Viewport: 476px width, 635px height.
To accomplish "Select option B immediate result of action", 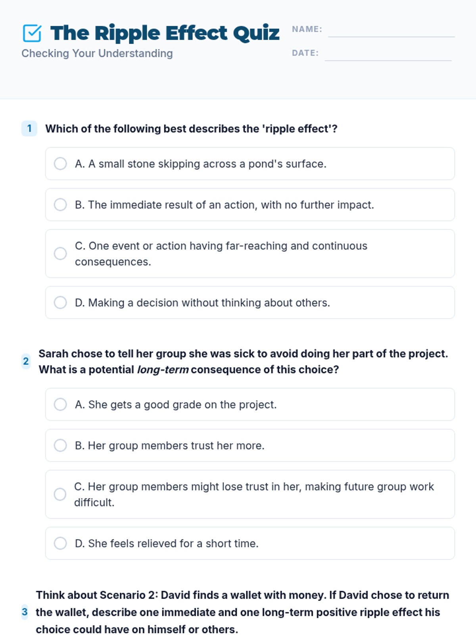I will click(x=60, y=205).
